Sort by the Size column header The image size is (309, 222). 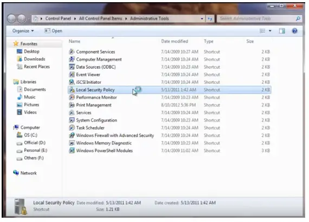(x=250, y=41)
